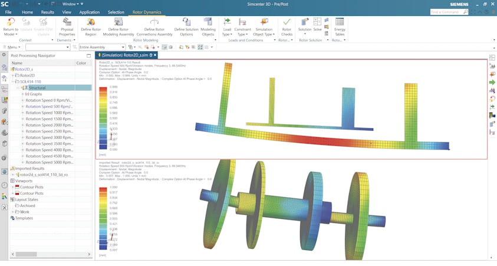
Task: Open the Application tab
Action: click(x=90, y=12)
